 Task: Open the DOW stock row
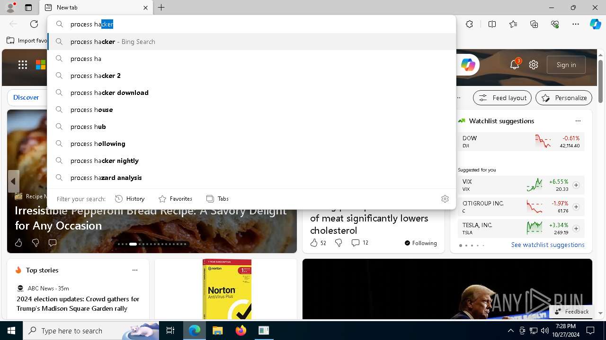point(521,142)
